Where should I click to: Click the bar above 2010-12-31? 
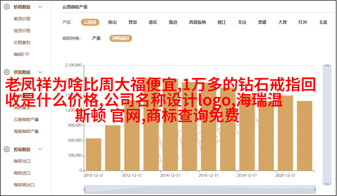pos(94,154)
